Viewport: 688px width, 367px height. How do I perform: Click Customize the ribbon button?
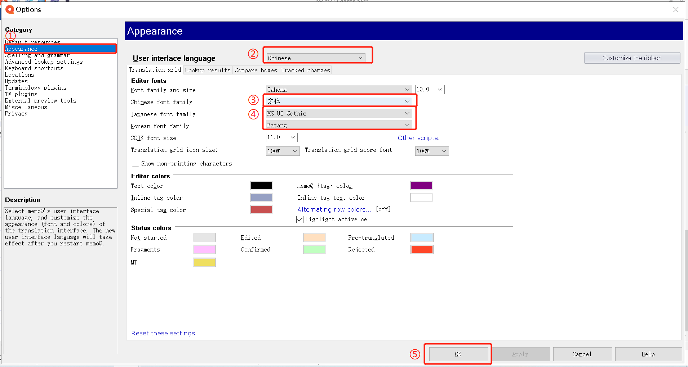tap(632, 58)
